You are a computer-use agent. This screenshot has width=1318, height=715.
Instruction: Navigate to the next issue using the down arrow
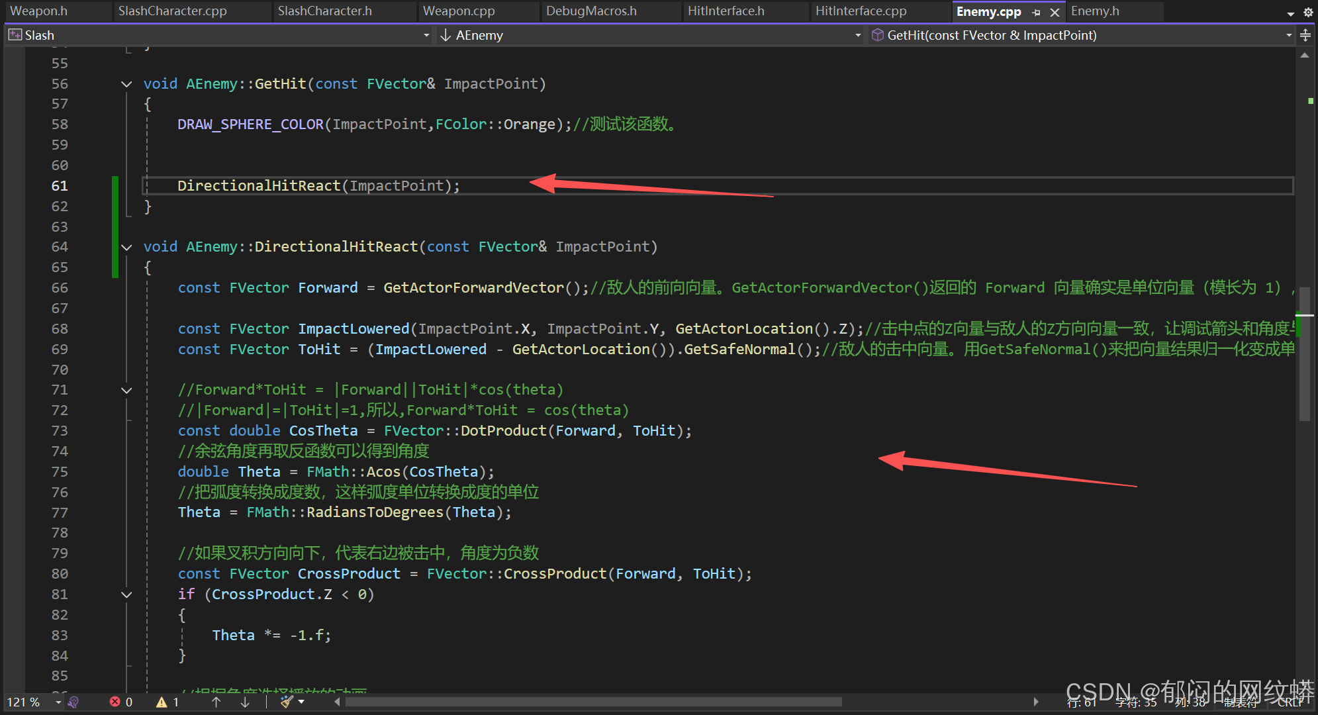245,702
